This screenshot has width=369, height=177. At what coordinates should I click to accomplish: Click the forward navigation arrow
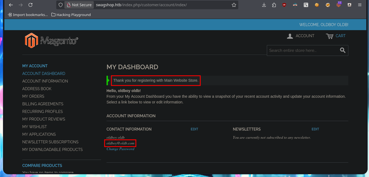[x=21, y=5]
